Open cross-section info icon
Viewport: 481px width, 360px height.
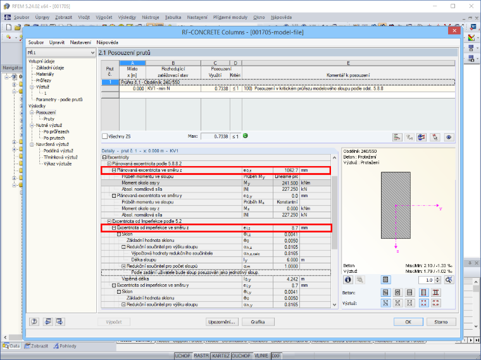click(348, 280)
